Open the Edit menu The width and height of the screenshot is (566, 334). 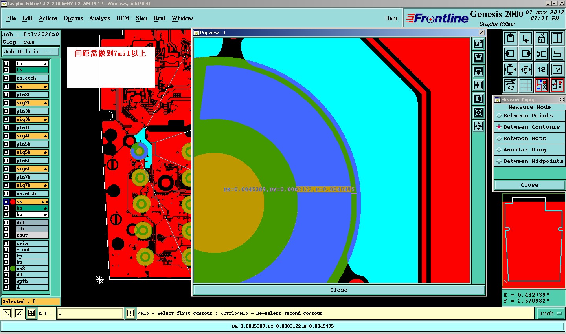click(28, 18)
